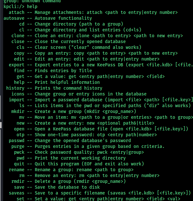Click the 'find' command name
This screenshot has height=201, width=193.
click(x=19, y=71)
